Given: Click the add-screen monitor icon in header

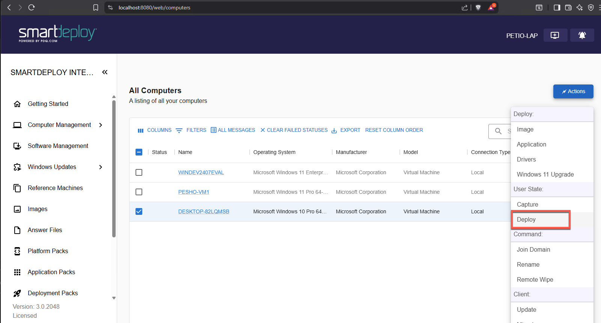Looking at the screenshot, I should tap(555, 35).
